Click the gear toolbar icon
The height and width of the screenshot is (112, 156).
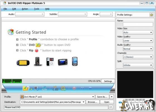(x=63, y=88)
